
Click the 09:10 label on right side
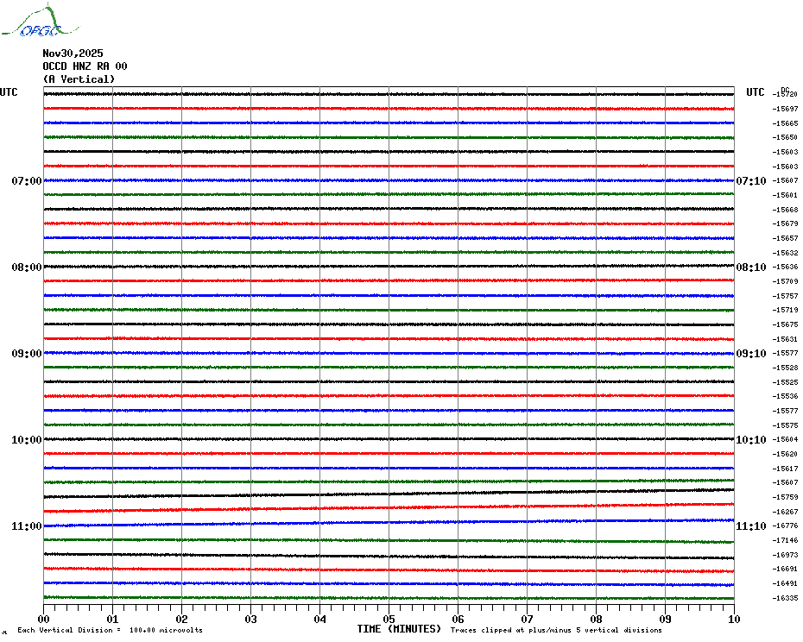pos(750,354)
